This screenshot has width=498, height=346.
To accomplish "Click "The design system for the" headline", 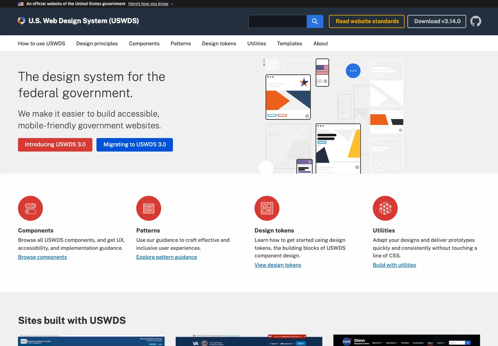I will (92, 77).
